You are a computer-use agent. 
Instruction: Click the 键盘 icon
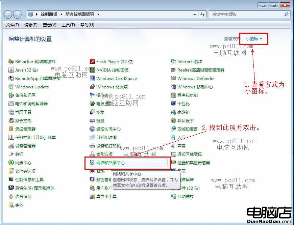[92, 120]
